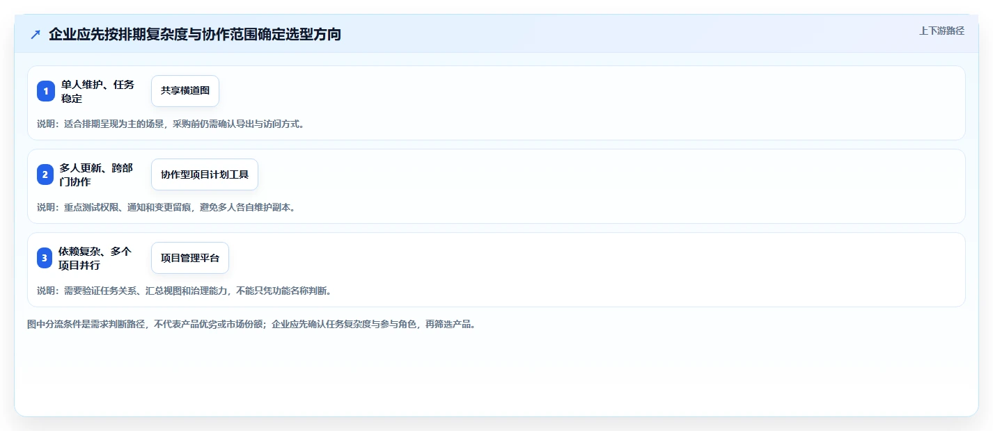Click the heading 企业应先按排期复杂度与协作范围确定选型方向

[195, 34]
